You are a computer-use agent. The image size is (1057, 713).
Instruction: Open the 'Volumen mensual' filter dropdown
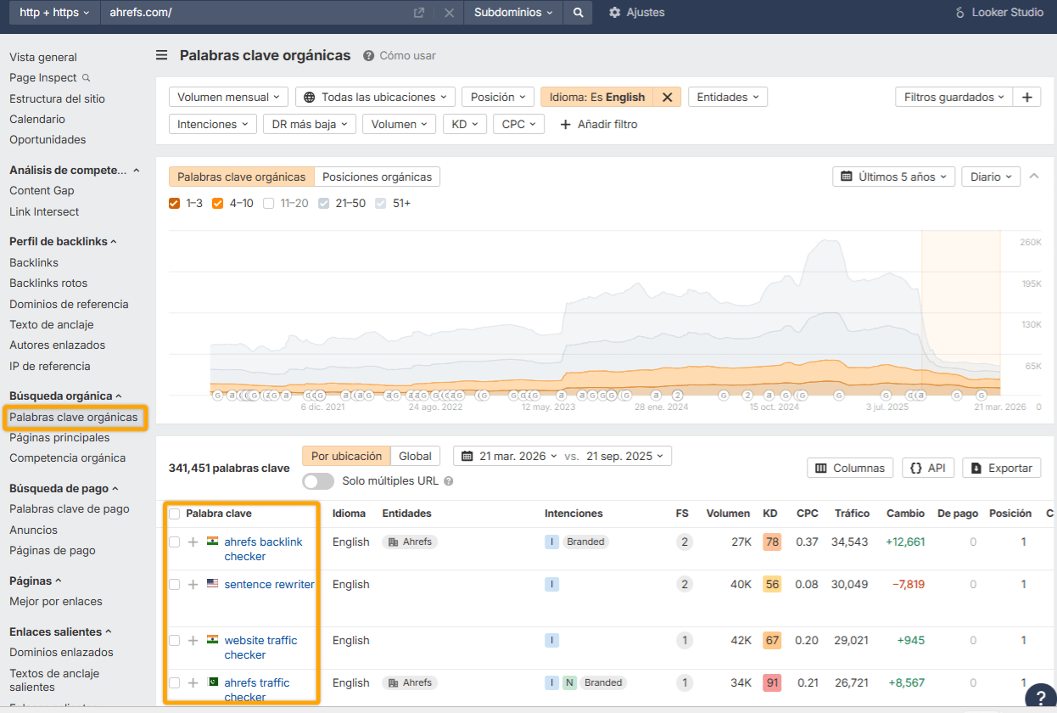point(227,97)
